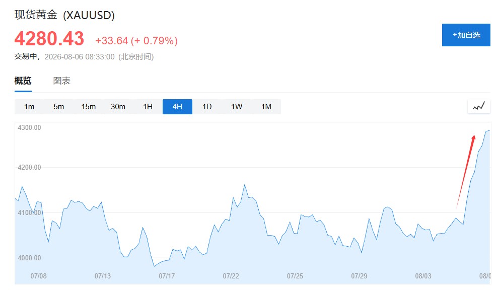Screen dimensions: 499x290
Task: Click the 08/03 date label on axis
Action: 423,276
